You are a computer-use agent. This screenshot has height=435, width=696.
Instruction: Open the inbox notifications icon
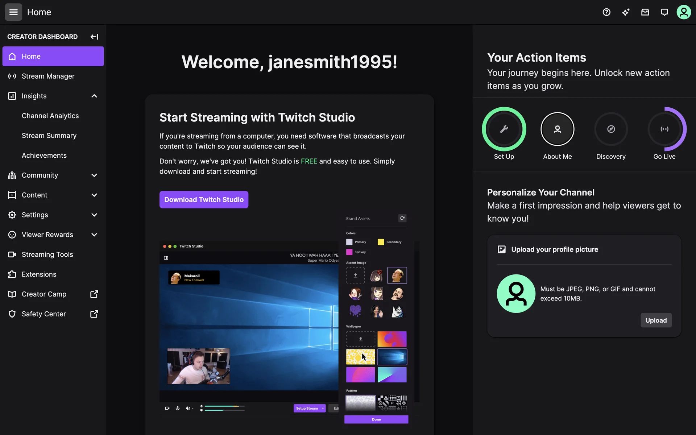tap(645, 12)
